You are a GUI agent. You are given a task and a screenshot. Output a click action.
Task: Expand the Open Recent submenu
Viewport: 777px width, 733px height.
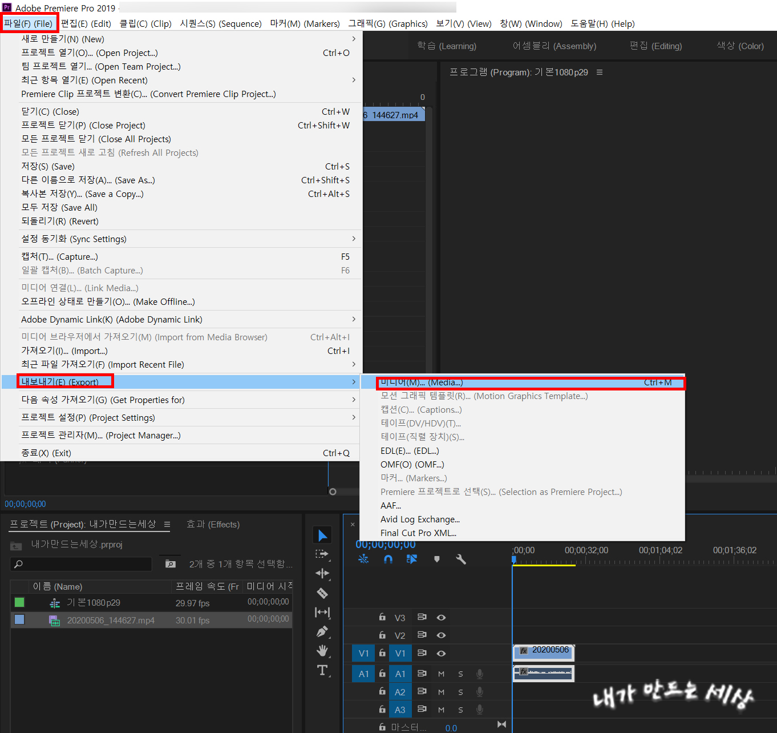click(181, 80)
